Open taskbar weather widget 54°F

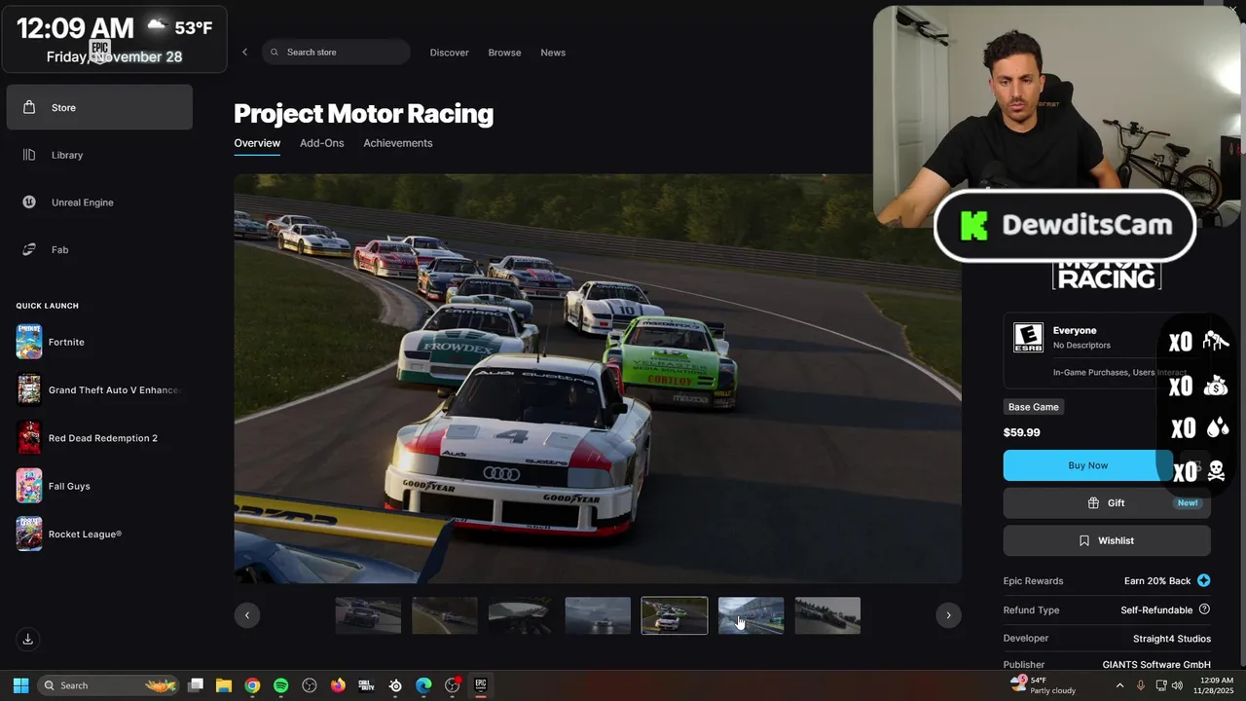click(x=1044, y=685)
